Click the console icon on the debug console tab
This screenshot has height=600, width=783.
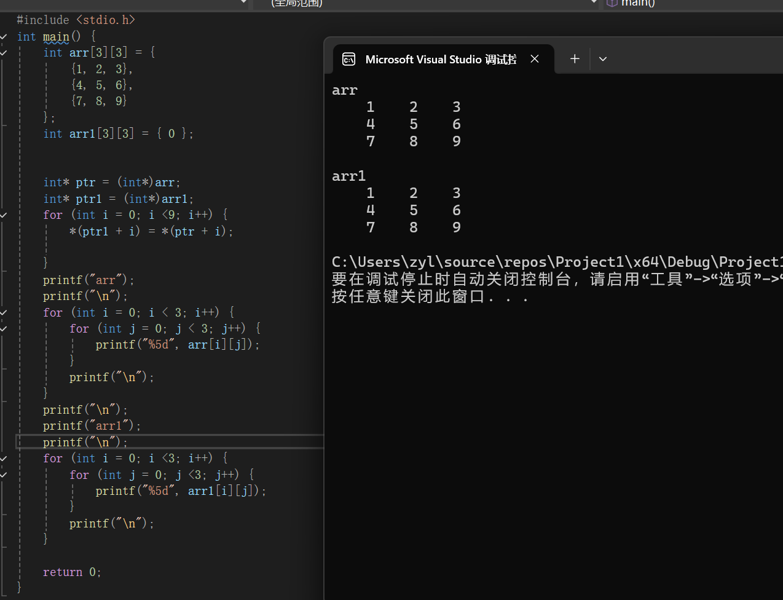[x=348, y=59]
